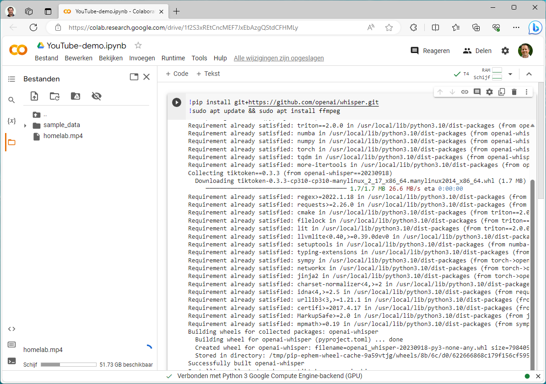The width and height of the screenshot is (546, 384).
Task: Collapse the header with chevron up
Action: (x=529, y=74)
